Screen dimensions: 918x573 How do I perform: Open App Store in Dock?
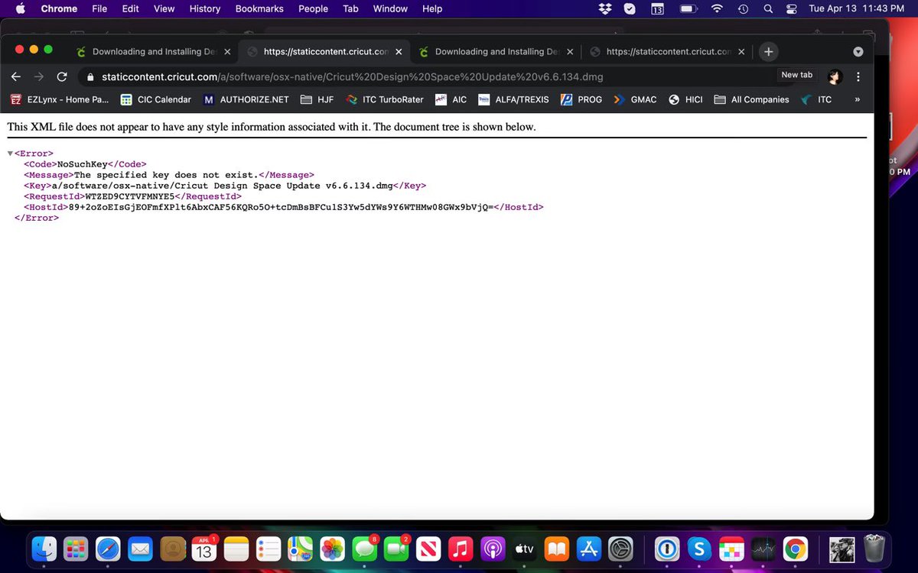coord(589,549)
